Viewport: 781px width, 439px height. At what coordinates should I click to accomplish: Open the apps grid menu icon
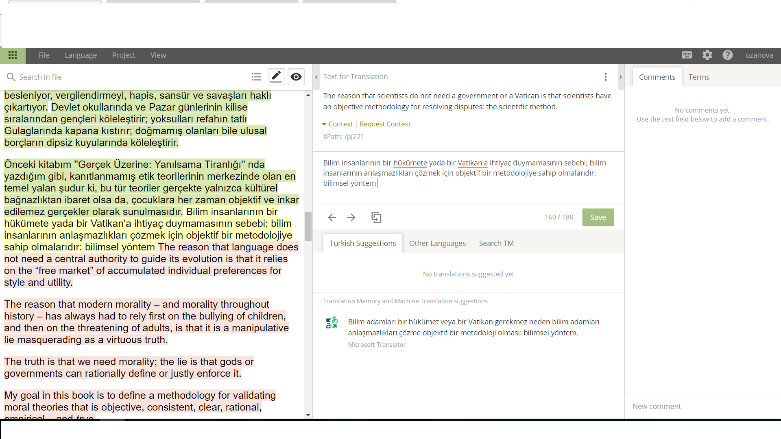coord(13,55)
